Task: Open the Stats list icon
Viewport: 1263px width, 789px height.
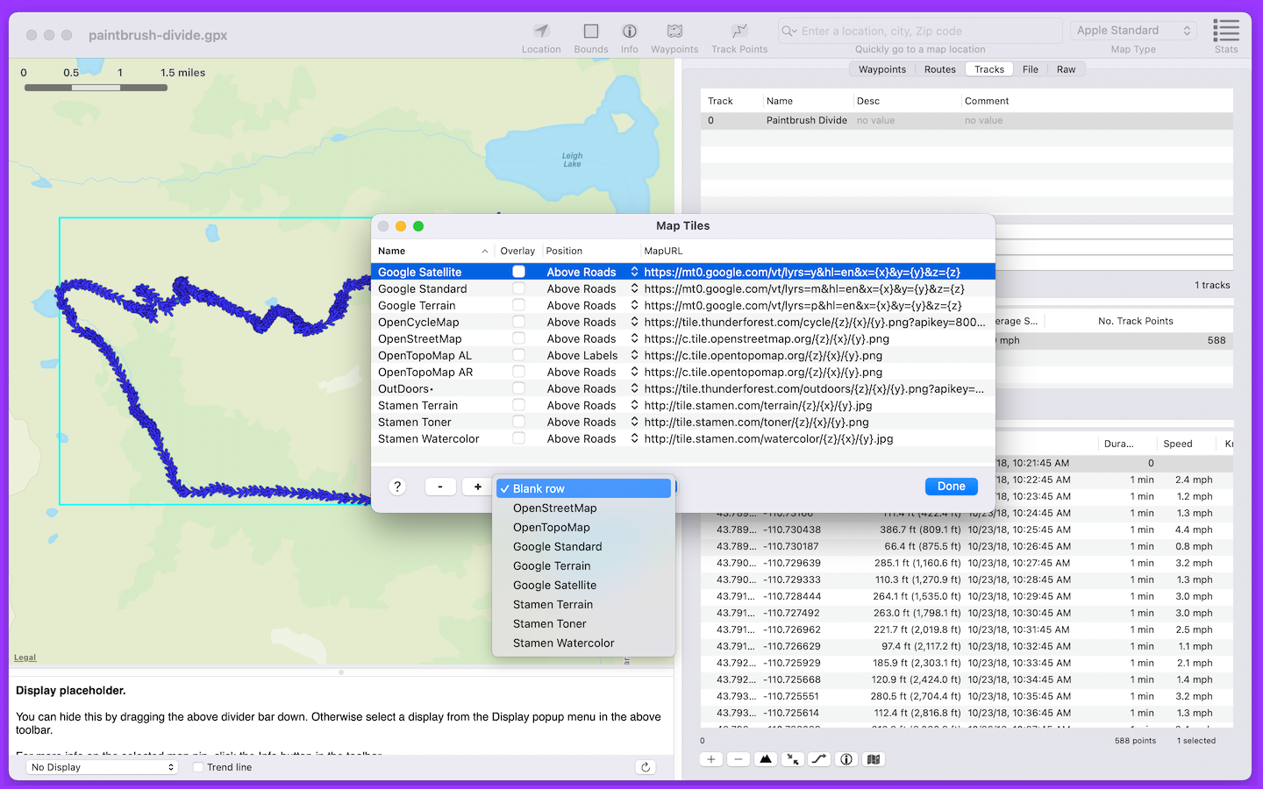Action: click(x=1225, y=32)
